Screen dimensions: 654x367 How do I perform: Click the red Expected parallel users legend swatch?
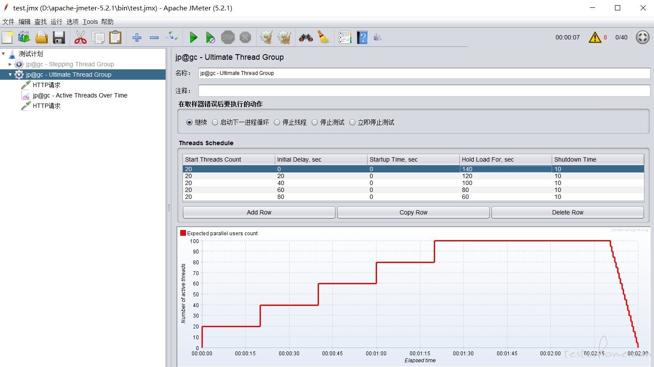coord(183,233)
